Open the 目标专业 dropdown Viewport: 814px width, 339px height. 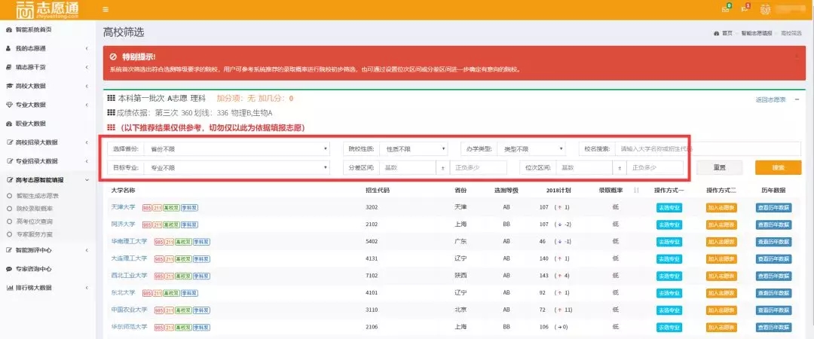click(x=238, y=168)
